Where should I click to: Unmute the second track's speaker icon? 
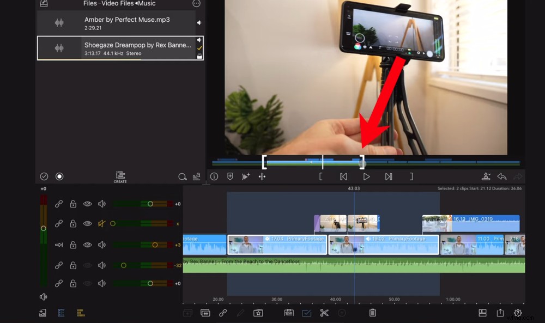point(101,223)
